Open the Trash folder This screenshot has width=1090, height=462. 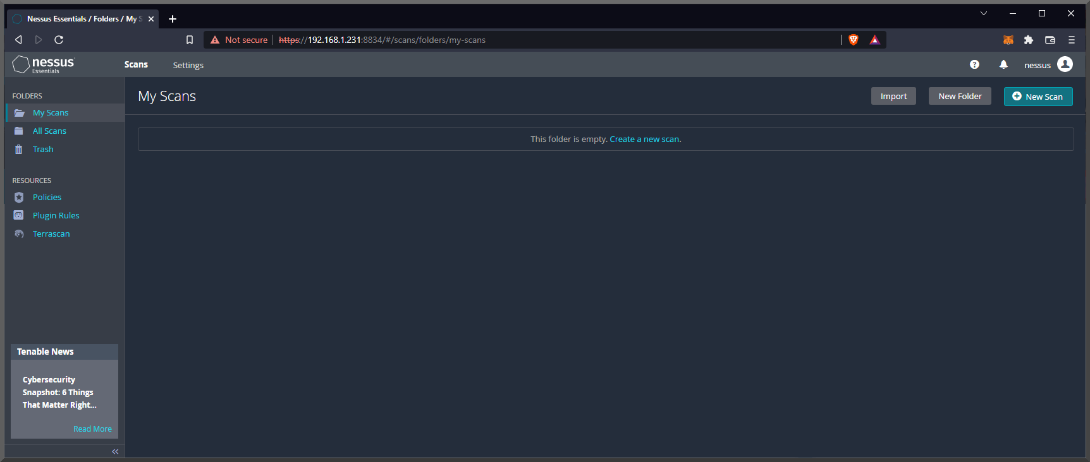(x=43, y=150)
